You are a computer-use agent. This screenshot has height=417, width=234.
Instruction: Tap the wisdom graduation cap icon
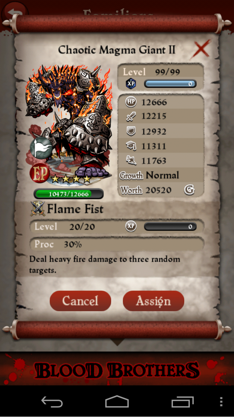coord(131,146)
